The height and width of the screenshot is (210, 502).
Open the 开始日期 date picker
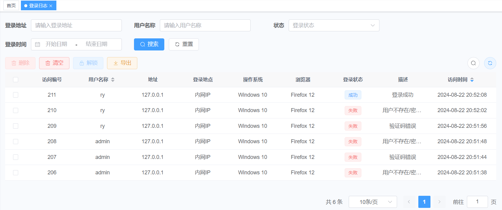coord(56,44)
